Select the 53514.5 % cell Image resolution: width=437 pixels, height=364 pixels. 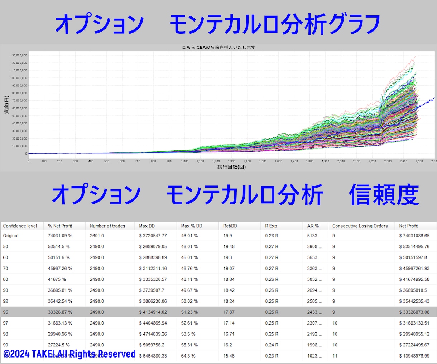click(59, 246)
